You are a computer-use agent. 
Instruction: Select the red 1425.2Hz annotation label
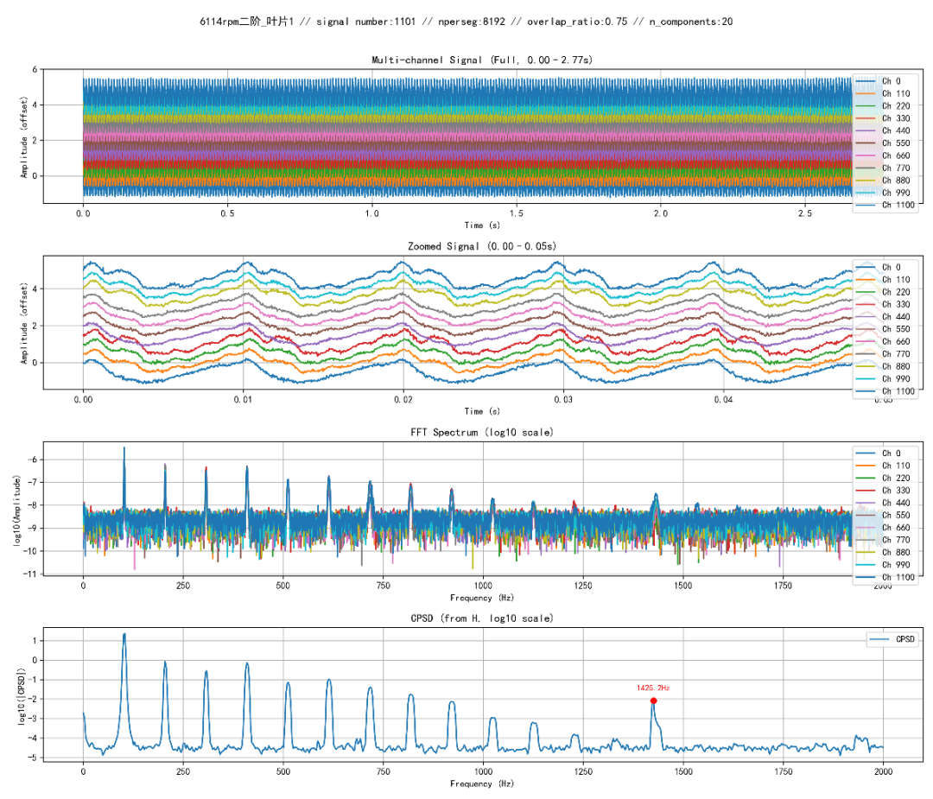(653, 688)
